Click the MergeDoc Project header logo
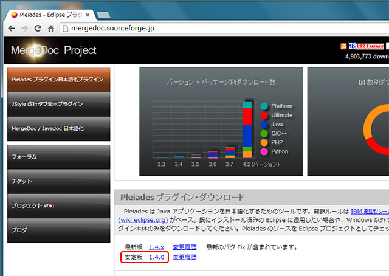 click(53, 50)
